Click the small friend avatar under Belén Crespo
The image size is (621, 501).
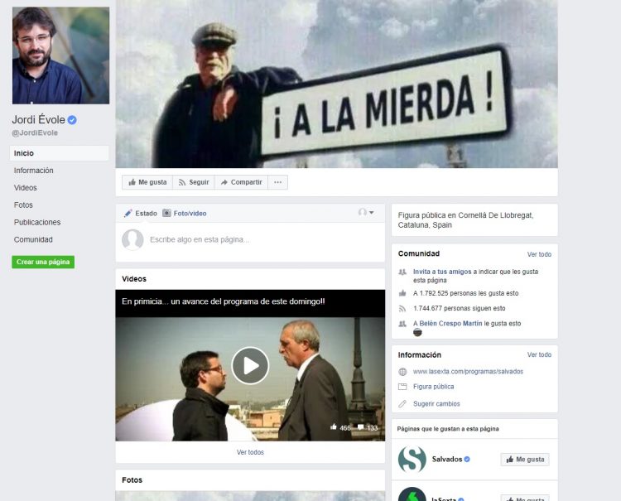(417, 333)
